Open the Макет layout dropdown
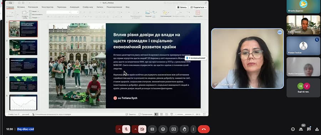The image size is (321, 135). (x=34, y=11)
